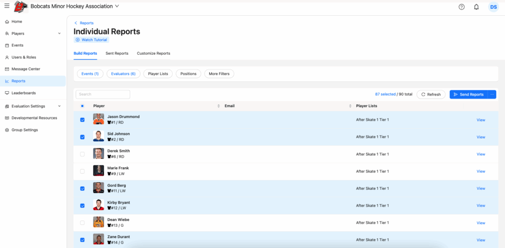The image size is (505, 248).
Task: Expand Evaluation Settings in sidebar
Action: 59,106
